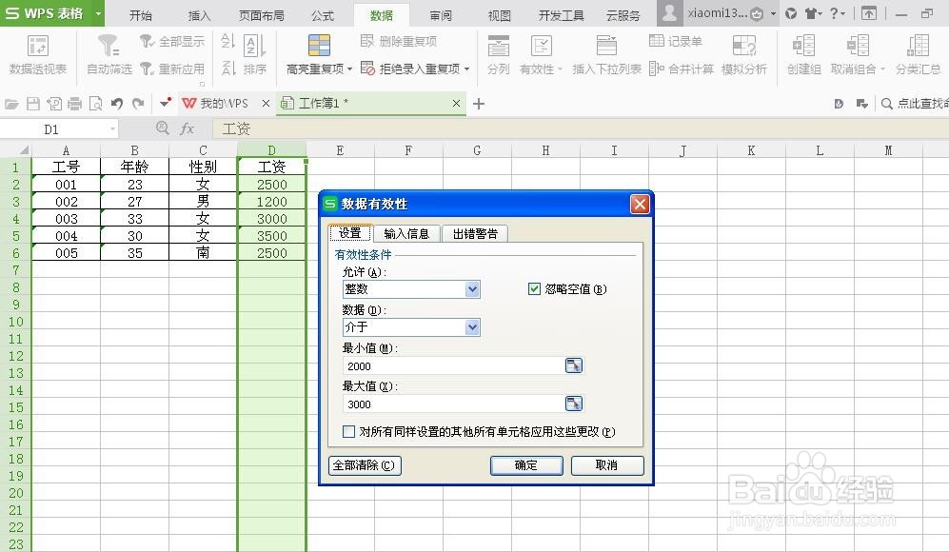949x552 pixels.
Task: Open the 审阅 ribbon tab
Action: coord(439,15)
